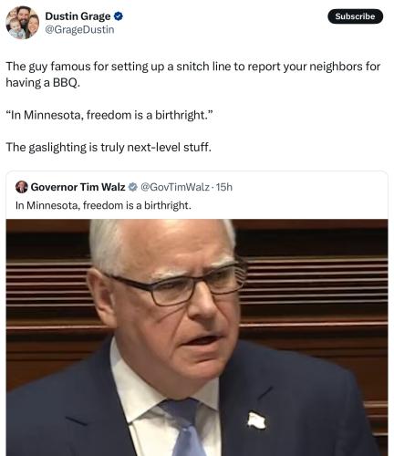Visit the @GovTimWalz handle
The height and width of the screenshot is (456, 394).
pyautogui.click(x=175, y=187)
